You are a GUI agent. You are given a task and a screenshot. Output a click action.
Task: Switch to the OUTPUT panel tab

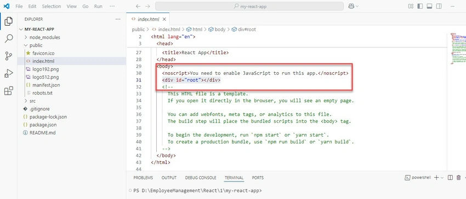click(x=169, y=178)
